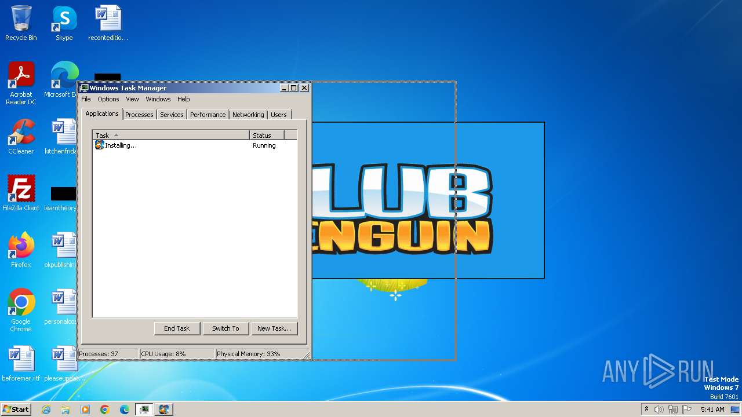Show hidden tray icons arrow
This screenshot has width=742, height=417.
point(646,409)
